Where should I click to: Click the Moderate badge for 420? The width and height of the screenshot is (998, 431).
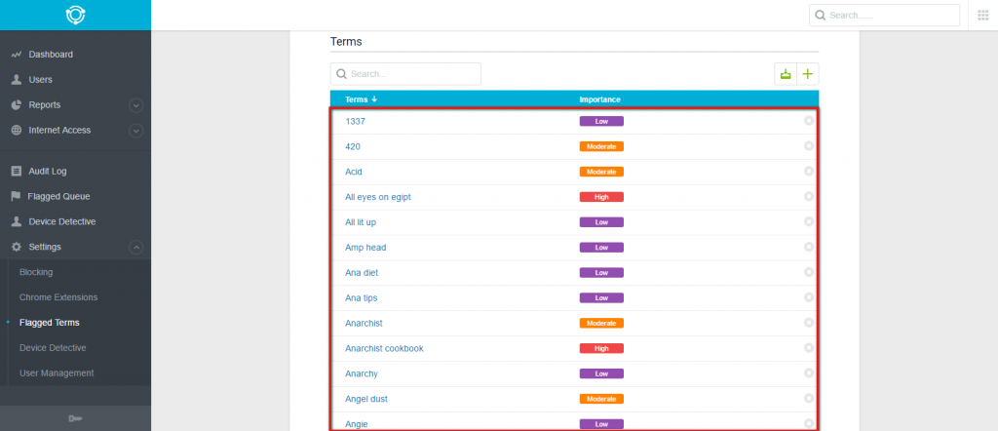click(x=601, y=146)
